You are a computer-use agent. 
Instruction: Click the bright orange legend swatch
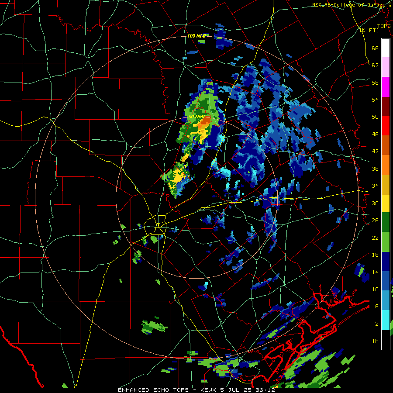click(386, 165)
